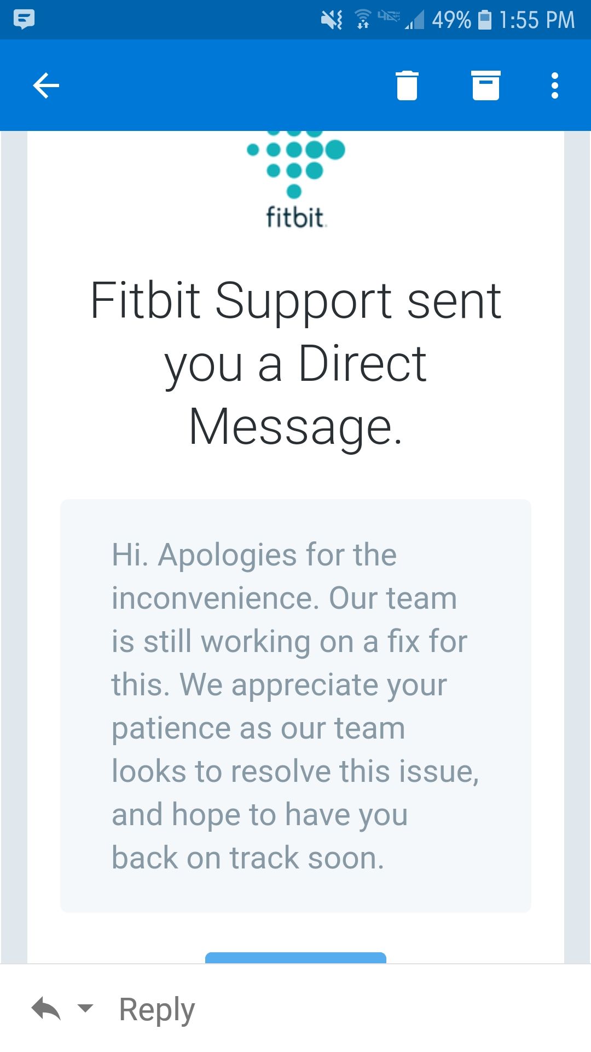Viewport: 591px width, 1052px height.
Task: Tap the curved reply arrow icon
Action: coord(46,1008)
